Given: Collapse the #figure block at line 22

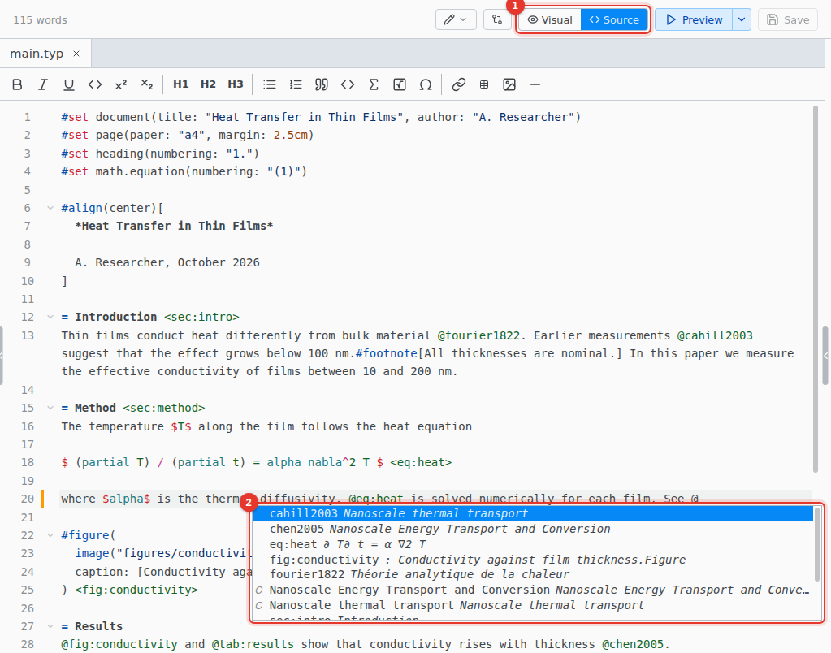Looking at the screenshot, I should coord(50,535).
